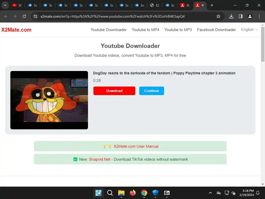
Task: Expand the English language dropdown
Action: click(x=249, y=30)
